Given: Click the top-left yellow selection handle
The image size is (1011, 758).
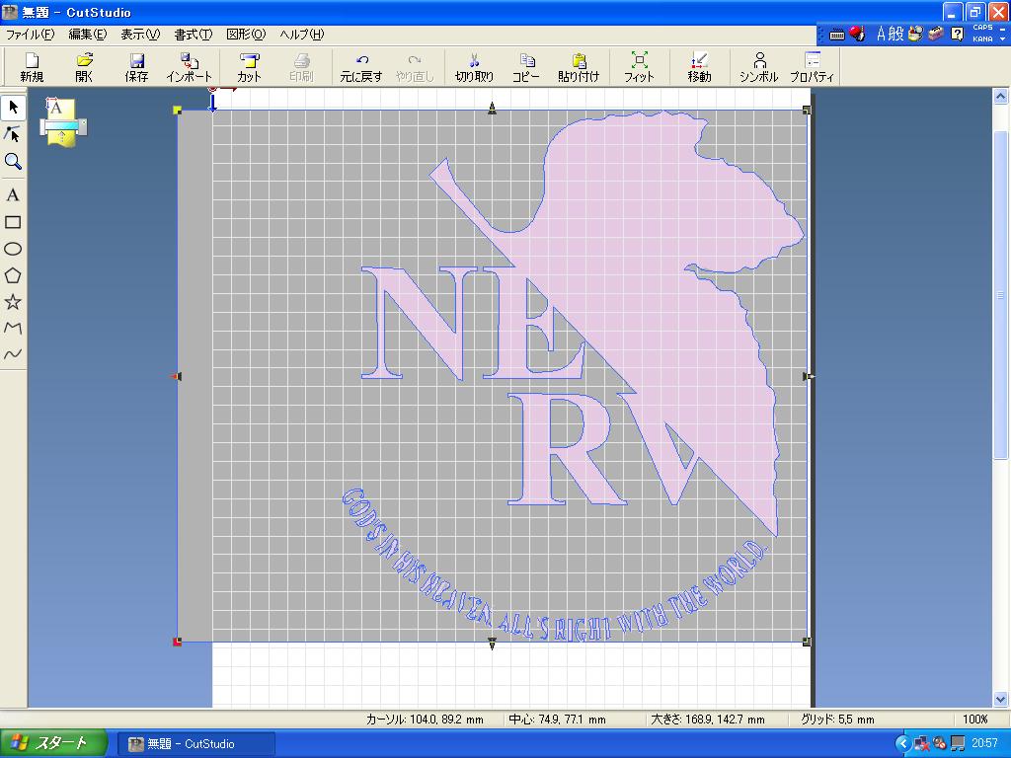Looking at the screenshot, I should [178, 111].
